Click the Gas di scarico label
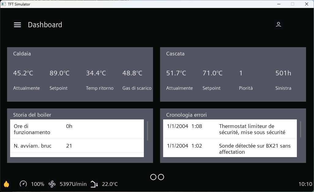The image size is (314, 192). [x=137, y=88]
